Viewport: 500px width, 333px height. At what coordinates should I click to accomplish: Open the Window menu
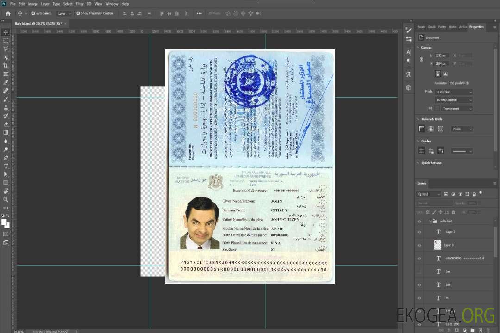(112, 4)
